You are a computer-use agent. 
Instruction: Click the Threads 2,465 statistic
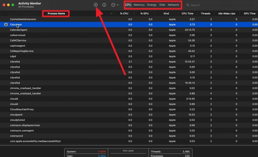click(x=170, y=152)
